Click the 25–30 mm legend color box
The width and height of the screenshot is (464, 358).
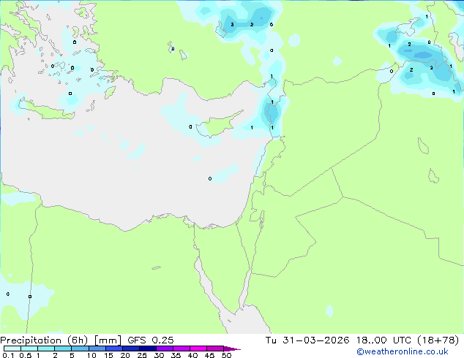pyautogui.click(x=147, y=349)
